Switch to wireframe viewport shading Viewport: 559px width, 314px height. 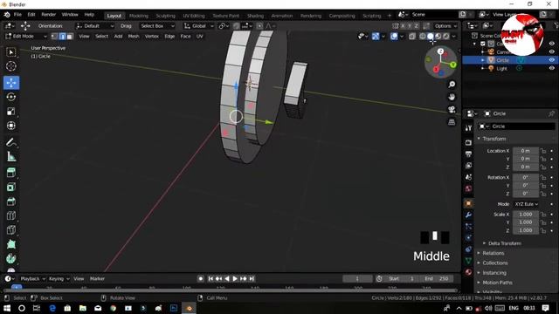[423, 37]
